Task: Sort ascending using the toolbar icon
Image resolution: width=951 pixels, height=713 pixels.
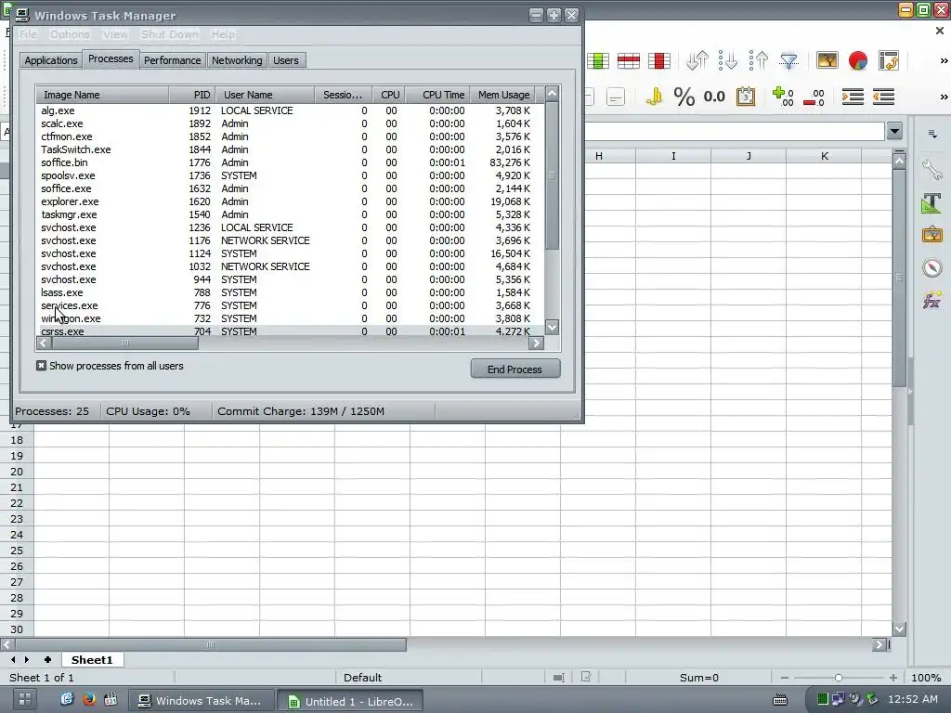Action: coord(728,60)
